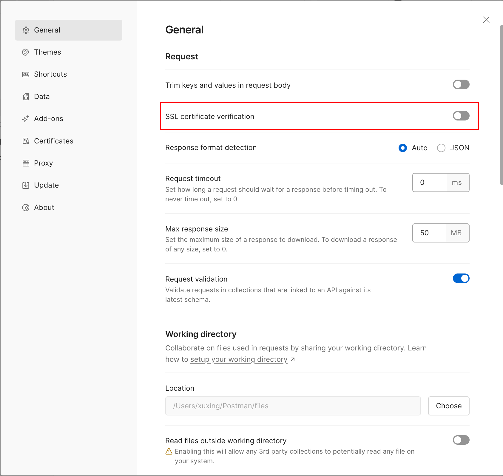
Task: Click the Shortcuts keyboard icon
Action: 26,74
